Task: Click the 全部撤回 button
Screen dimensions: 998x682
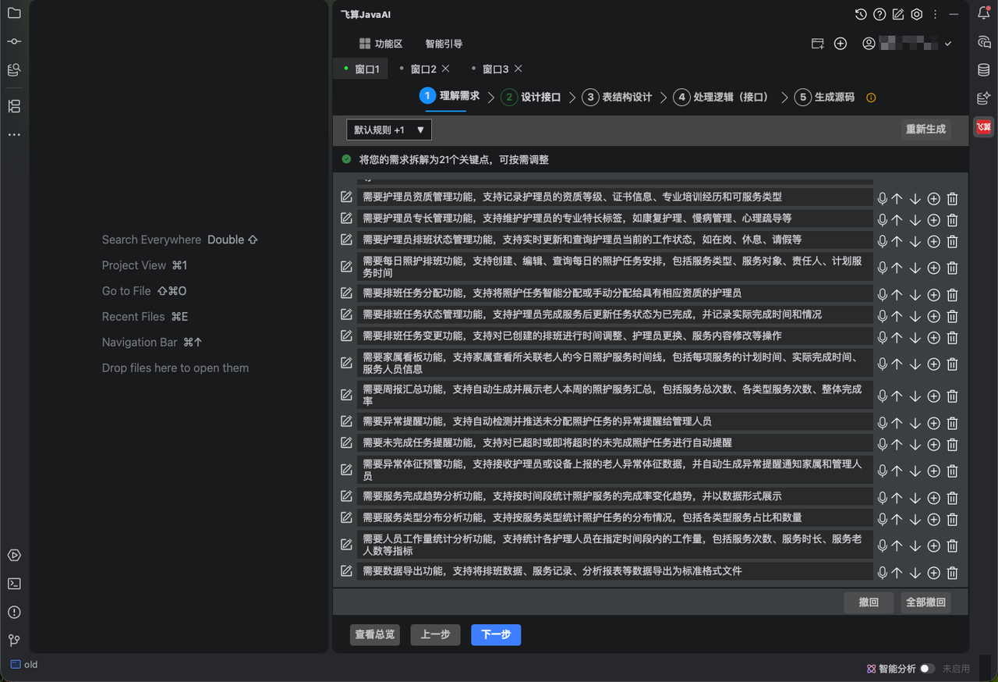Action: [925, 602]
